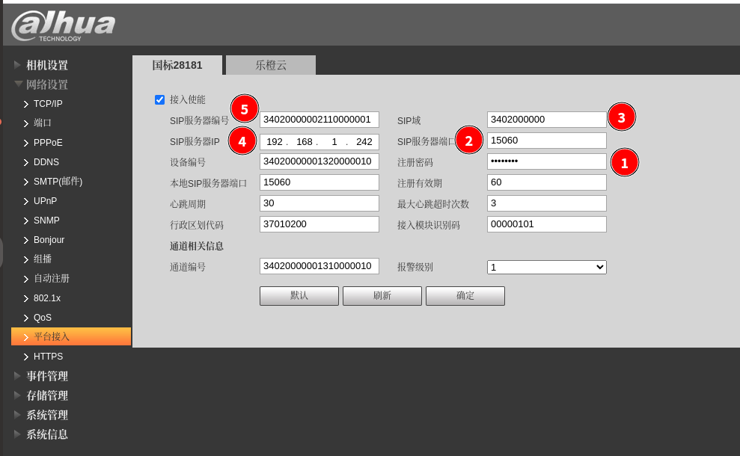The height and width of the screenshot is (456, 740).
Task: Click the 注册密码 password field
Action: point(546,161)
